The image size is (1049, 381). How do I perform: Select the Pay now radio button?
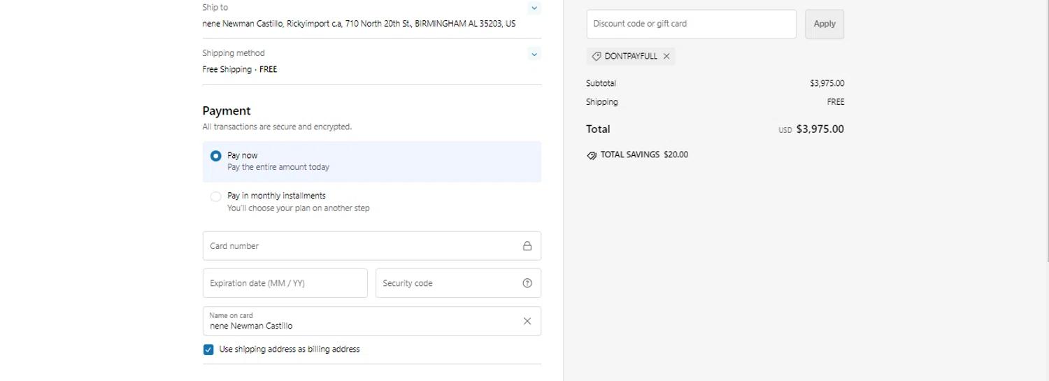216,156
